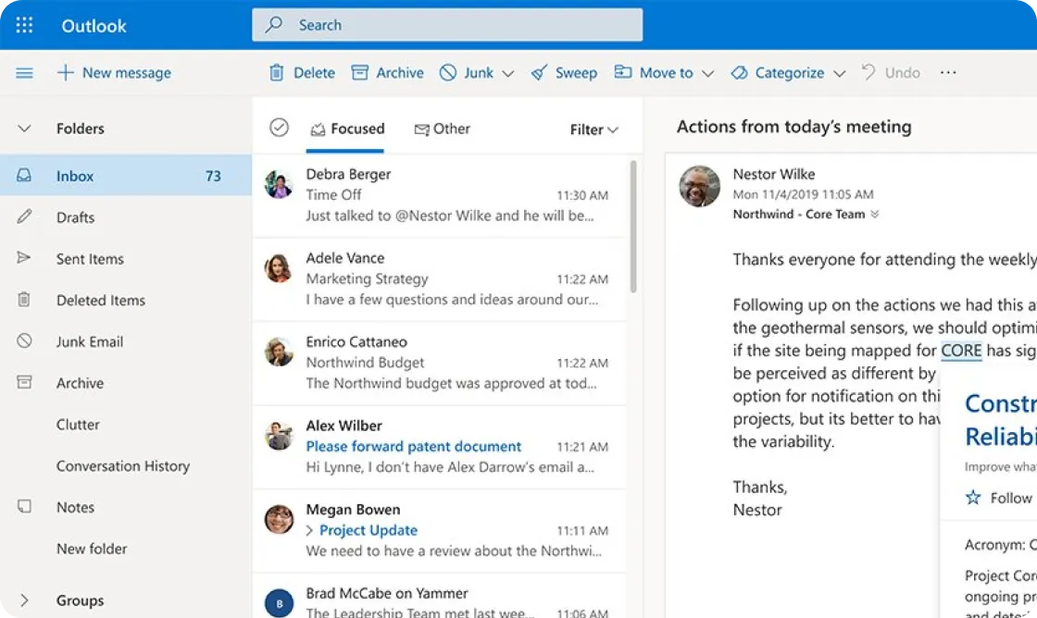
Task: Click inside the Search field
Action: (447, 24)
